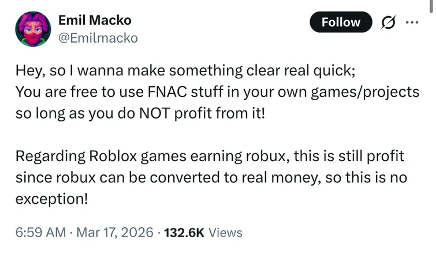The image size is (436, 255).
Task: Open the three-dot more options menu
Action: (x=411, y=22)
